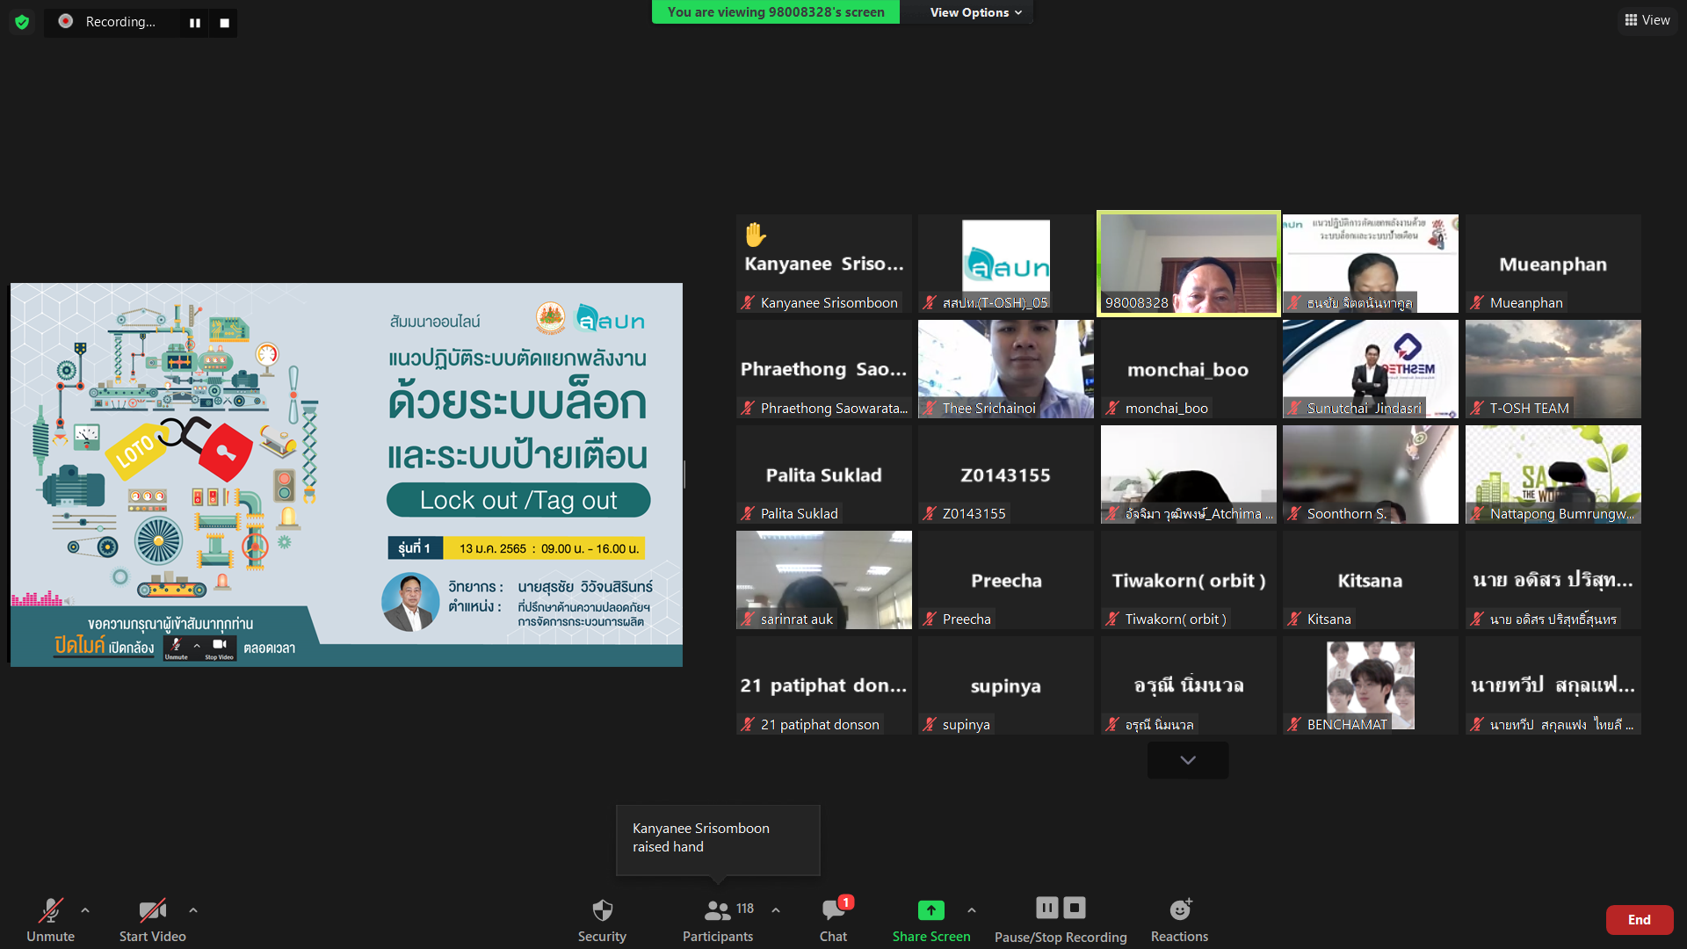The width and height of the screenshot is (1687, 949).
Task: Click the muted mic icon on supinya's tile
Action: pos(930,724)
